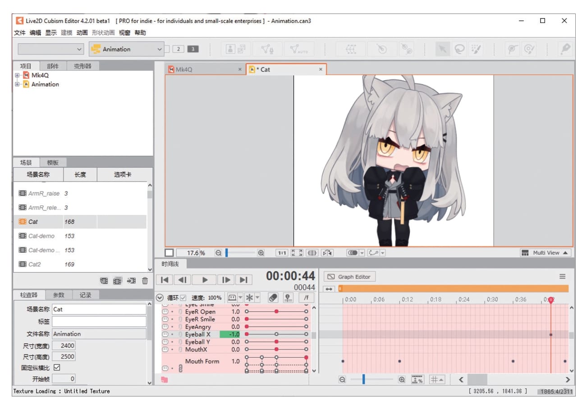
Task: Play the animation
Action: click(205, 280)
